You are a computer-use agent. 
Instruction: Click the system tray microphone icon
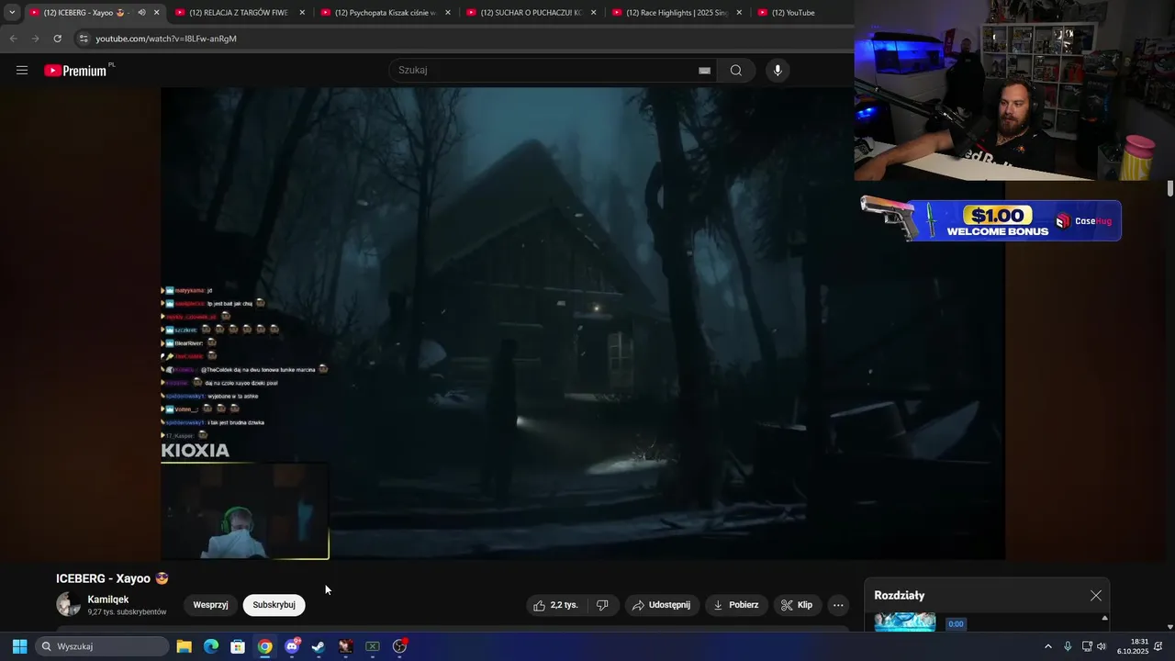[x=1068, y=646]
